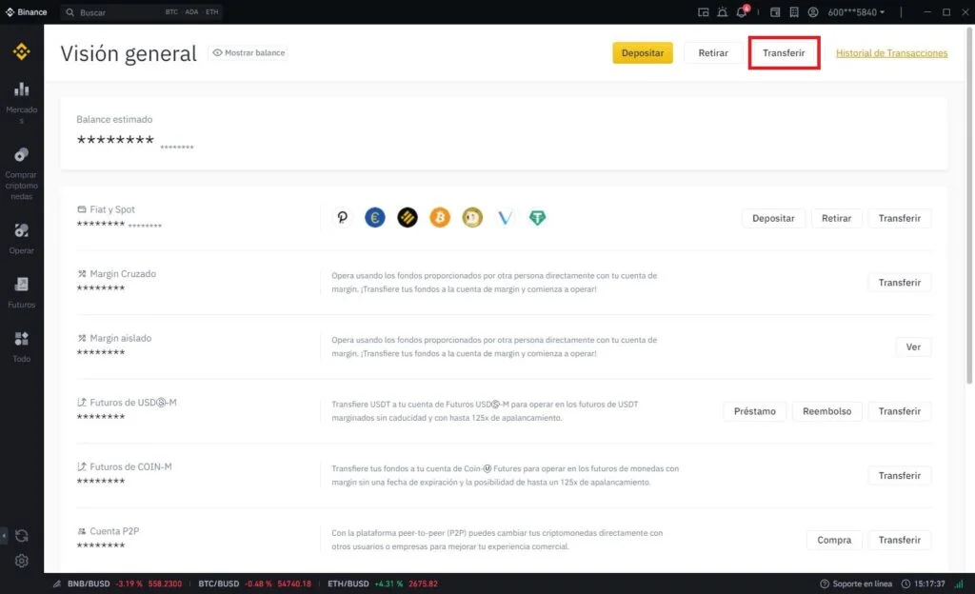This screenshot has height=594, width=975.
Task: Click the Cuenta P2P label
Action: click(x=114, y=531)
